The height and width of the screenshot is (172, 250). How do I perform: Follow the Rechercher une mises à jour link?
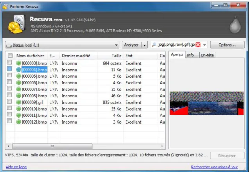tap(214, 167)
